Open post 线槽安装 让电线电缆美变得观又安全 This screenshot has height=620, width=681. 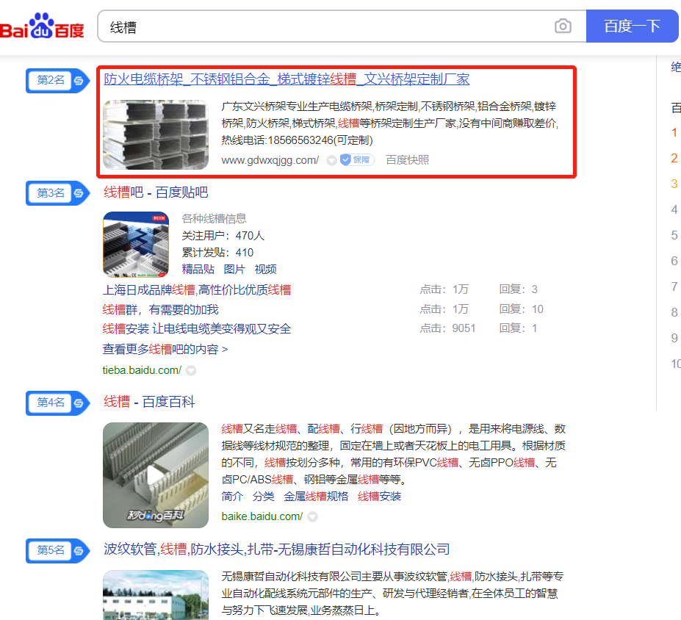[x=197, y=328]
